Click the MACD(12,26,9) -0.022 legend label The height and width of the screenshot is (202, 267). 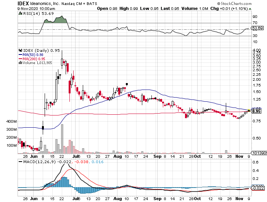(47, 162)
